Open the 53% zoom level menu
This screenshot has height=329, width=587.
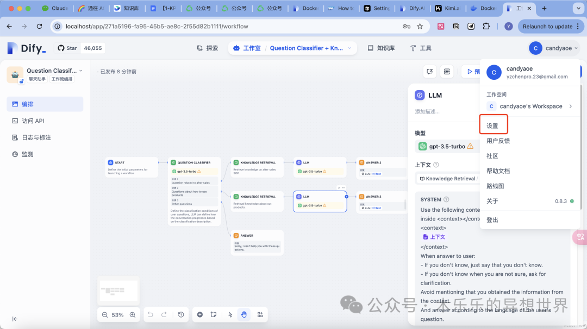click(x=117, y=315)
